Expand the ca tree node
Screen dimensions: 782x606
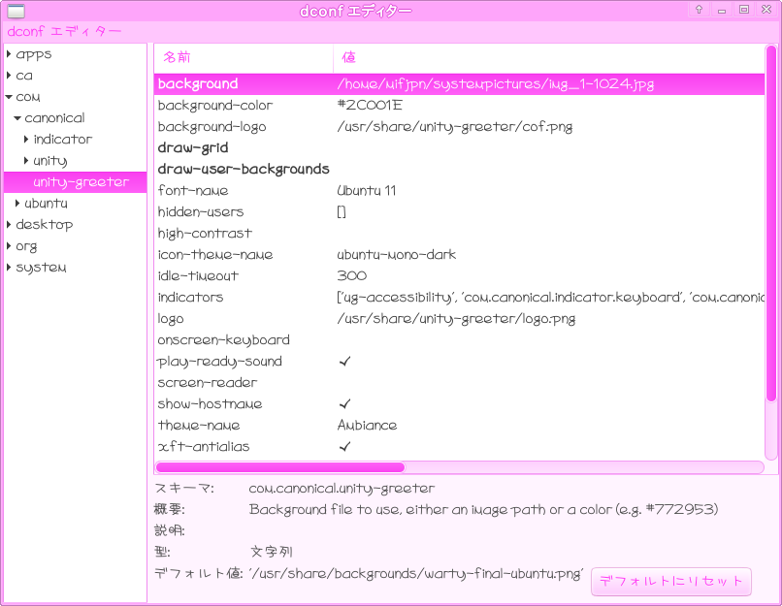(9, 76)
